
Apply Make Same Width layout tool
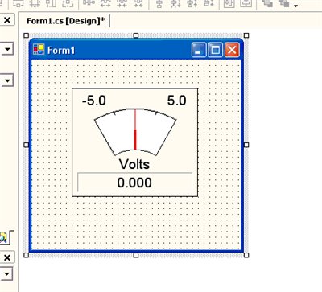tap(19, 4)
